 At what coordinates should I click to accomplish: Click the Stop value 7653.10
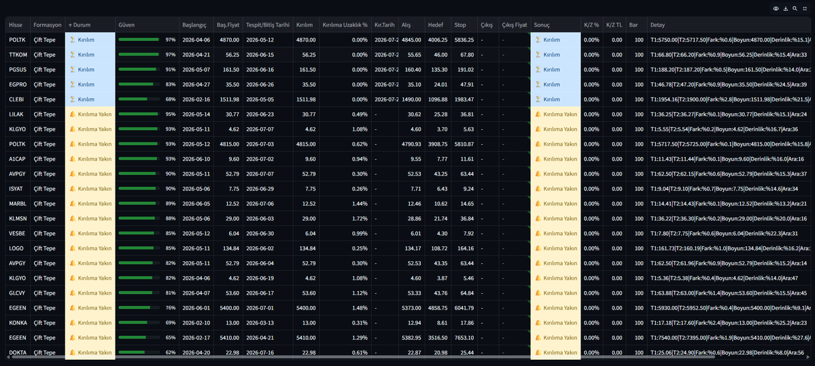coord(464,337)
